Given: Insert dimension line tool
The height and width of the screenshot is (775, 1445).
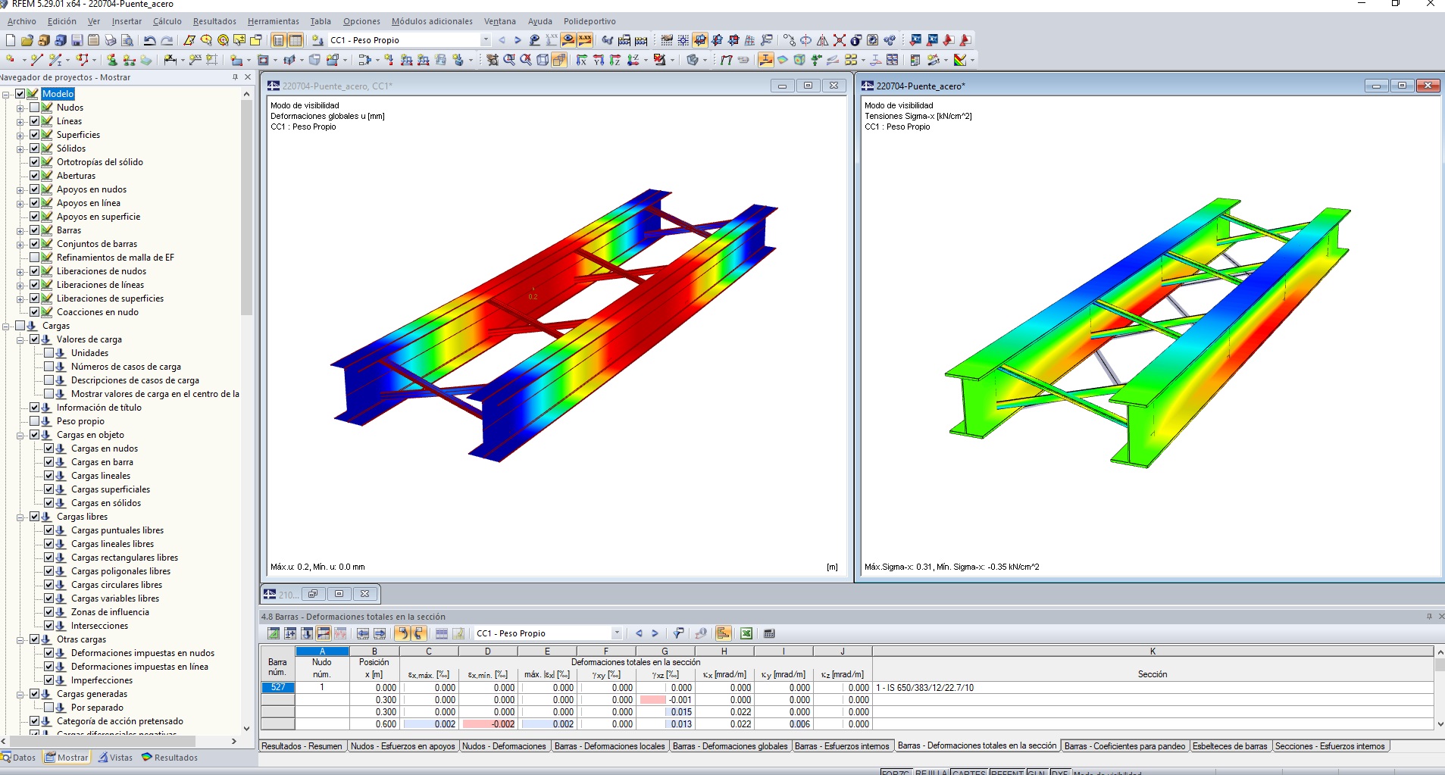Looking at the screenshot, I should [x=170, y=60].
